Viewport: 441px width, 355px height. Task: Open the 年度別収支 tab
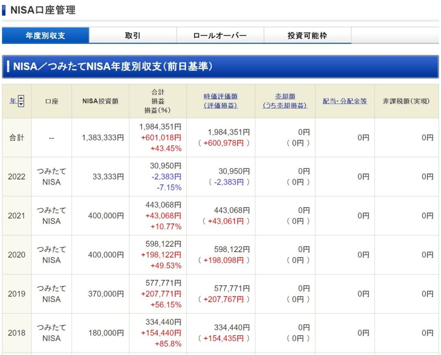45,36
